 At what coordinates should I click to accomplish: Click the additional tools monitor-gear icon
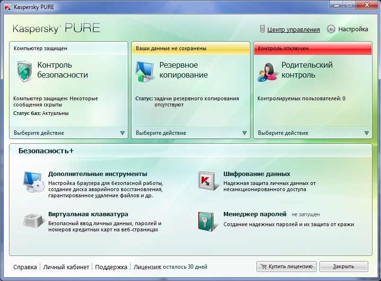coord(34,182)
